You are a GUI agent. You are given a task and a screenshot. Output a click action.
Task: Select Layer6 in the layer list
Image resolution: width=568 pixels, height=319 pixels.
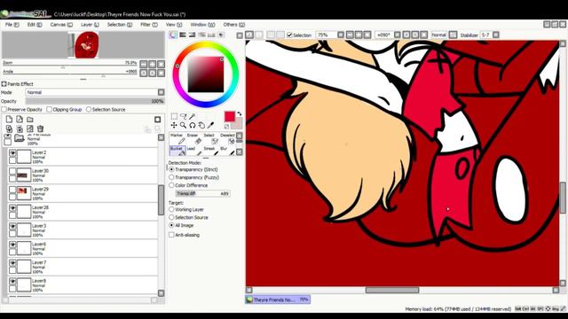pyautogui.click(x=83, y=248)
